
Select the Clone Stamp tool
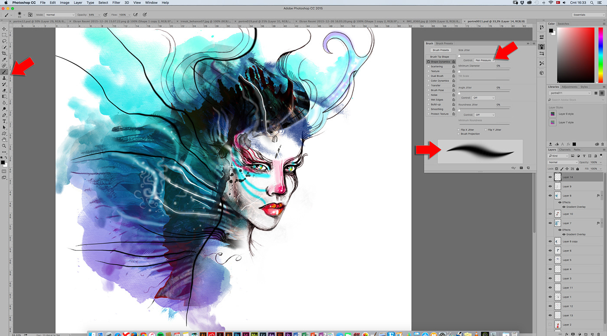(4, 78)
